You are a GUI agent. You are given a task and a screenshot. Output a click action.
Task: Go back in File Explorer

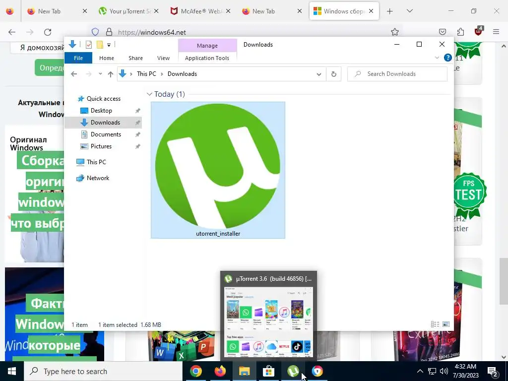[x=74, y=74]
